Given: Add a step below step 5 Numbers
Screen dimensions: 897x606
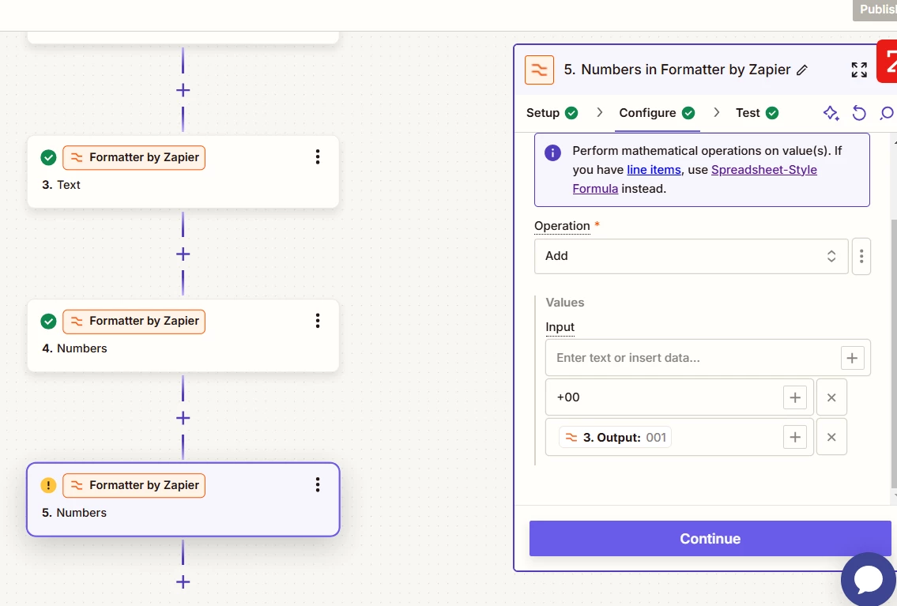Looking at the screenshot, I should click(183, 582).
